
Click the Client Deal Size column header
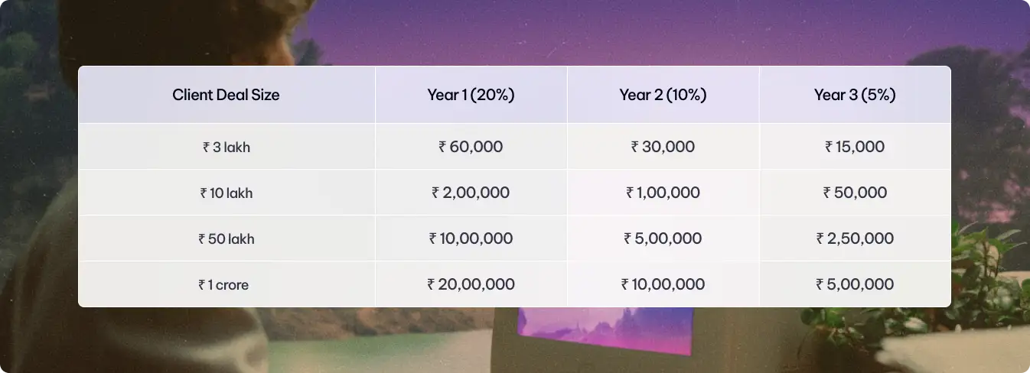(226, 95)
